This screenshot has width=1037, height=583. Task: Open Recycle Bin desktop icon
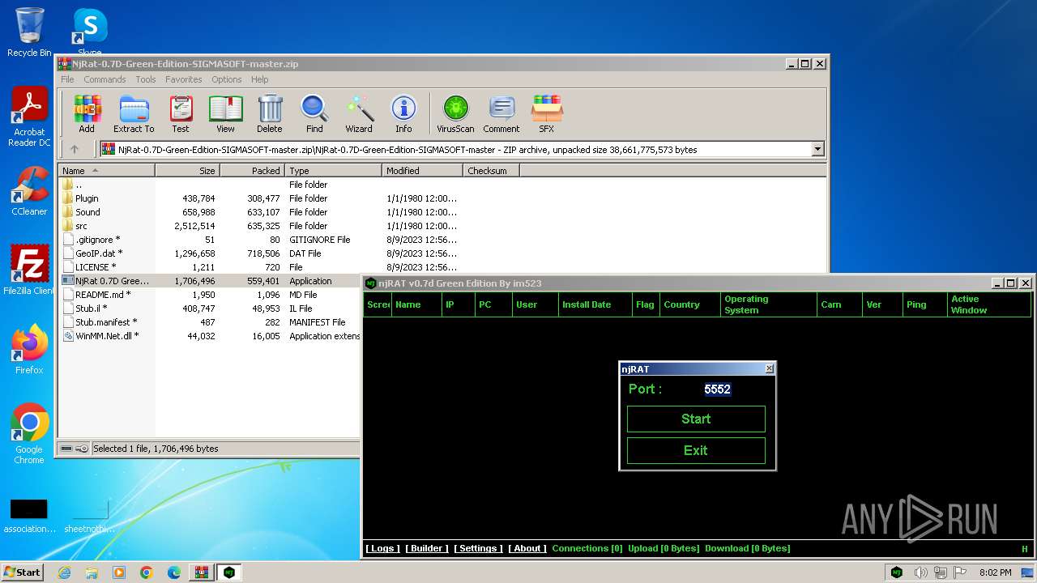(29, 32)
